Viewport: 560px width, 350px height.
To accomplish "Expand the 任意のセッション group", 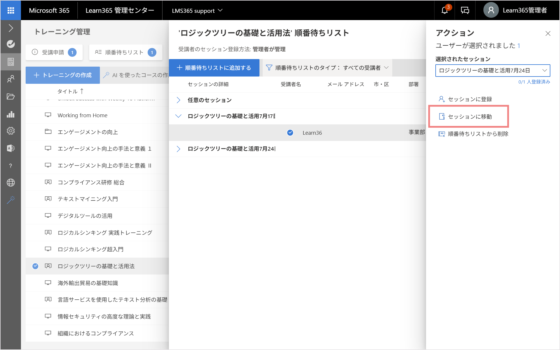I will pyautogui.click(x=179, y=100).
